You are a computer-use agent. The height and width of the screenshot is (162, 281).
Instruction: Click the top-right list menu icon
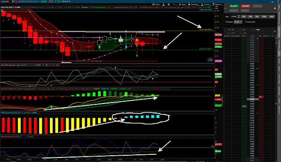[279, 2]
